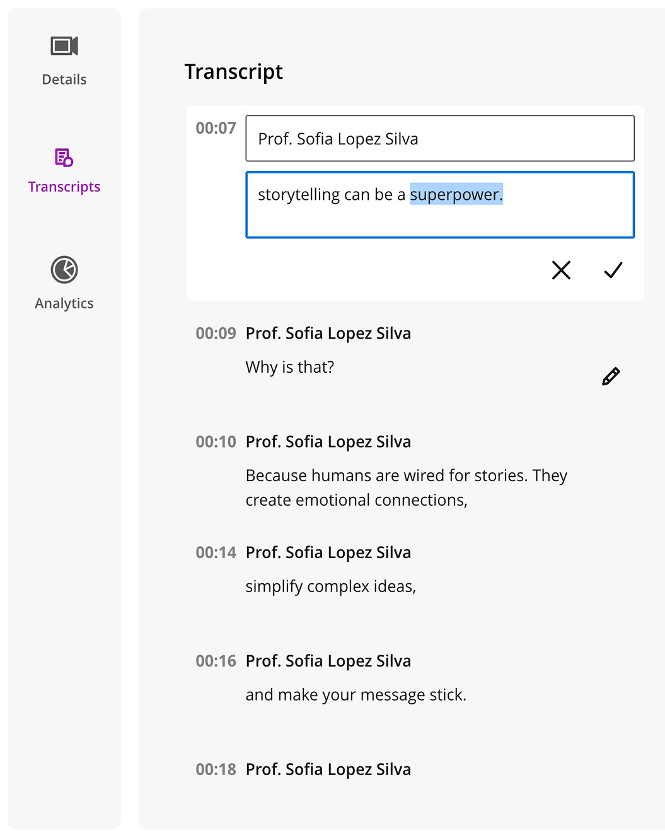Cancel the transcript edit with X
The image size is (665, 835).
click(561, 270)
